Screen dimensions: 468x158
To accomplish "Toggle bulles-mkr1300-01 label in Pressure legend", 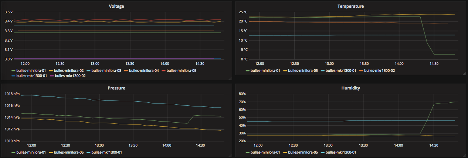I will coord(108,152).
